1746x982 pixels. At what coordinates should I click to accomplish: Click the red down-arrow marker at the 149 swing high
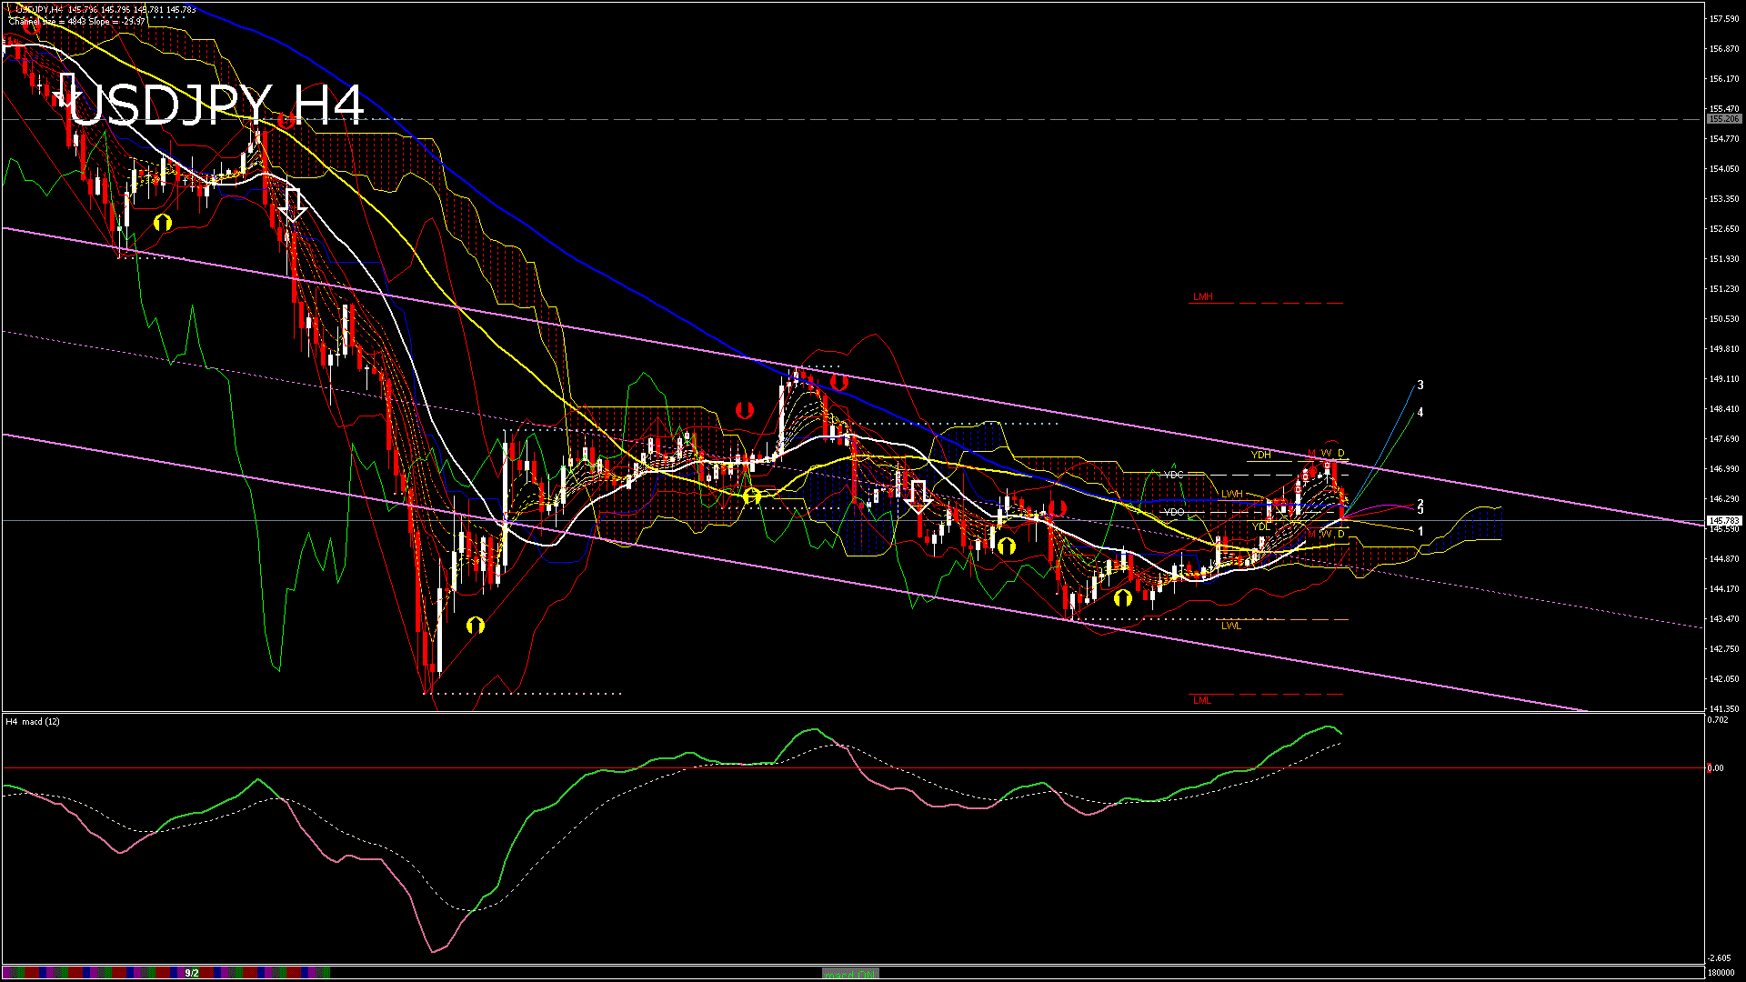[x=838, y=382]
